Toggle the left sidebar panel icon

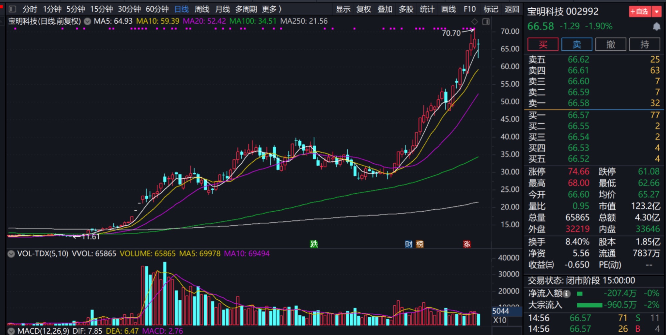coord(12,9)
